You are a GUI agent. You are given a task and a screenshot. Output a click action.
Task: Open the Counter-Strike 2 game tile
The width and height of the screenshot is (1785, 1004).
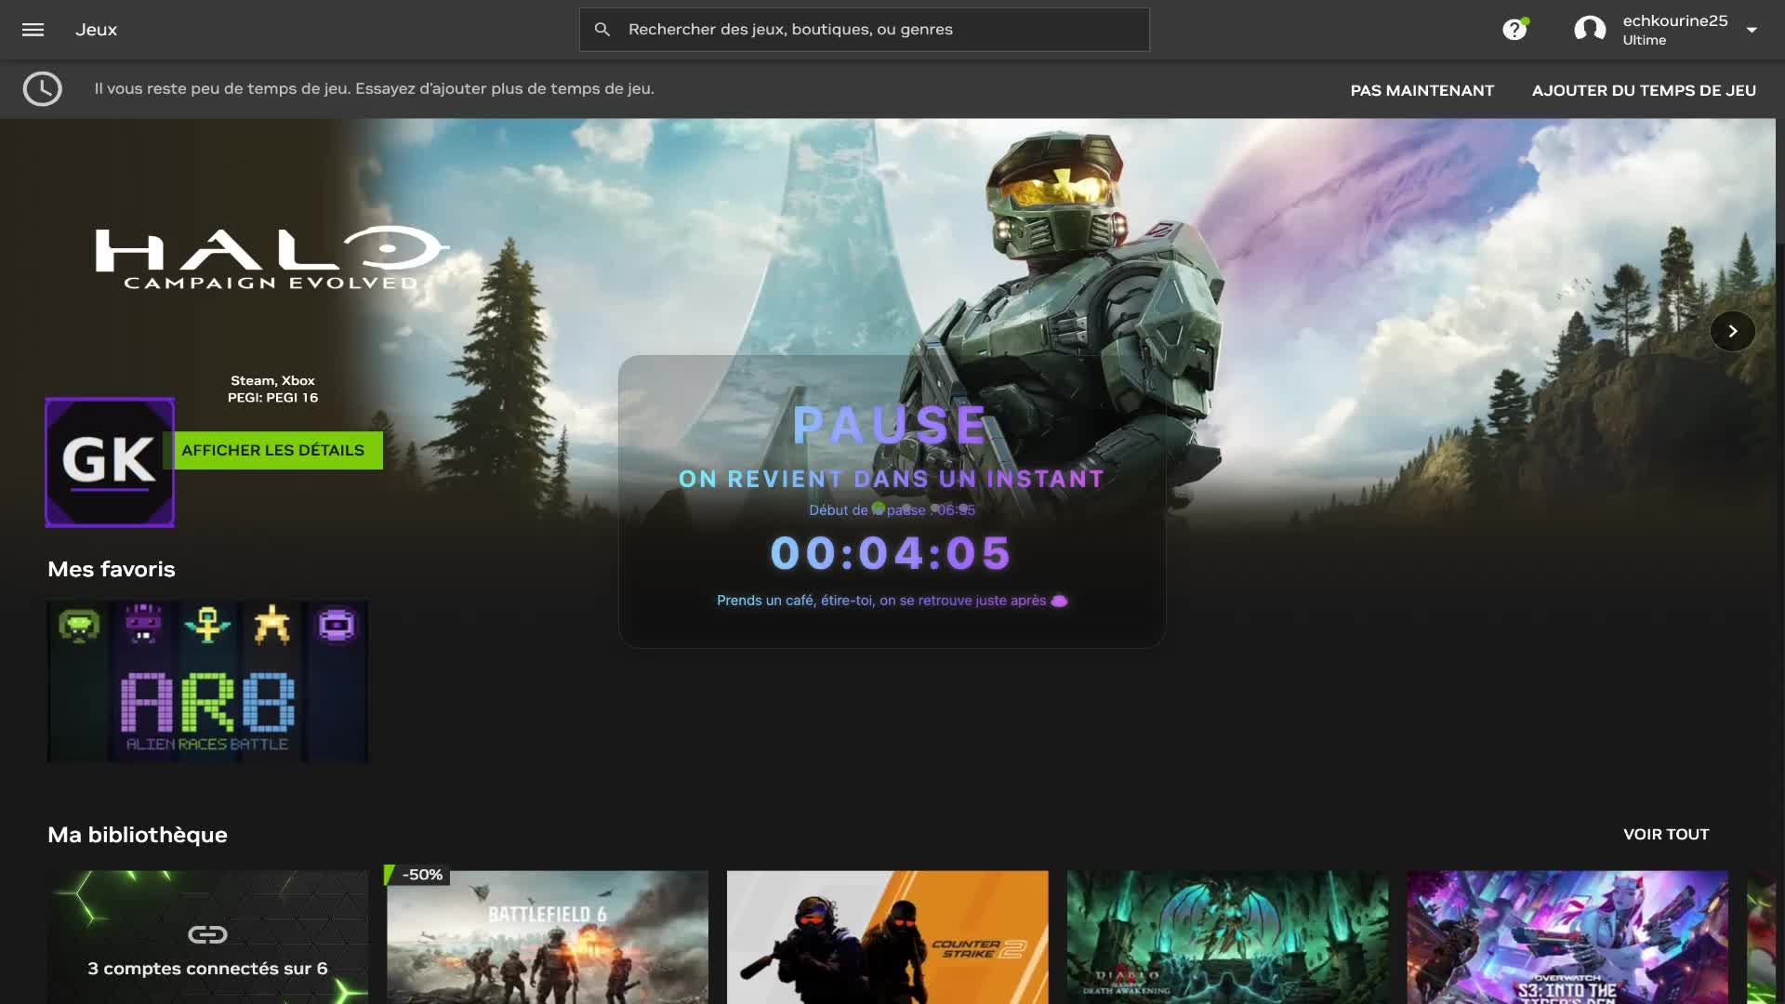point(888,937)
